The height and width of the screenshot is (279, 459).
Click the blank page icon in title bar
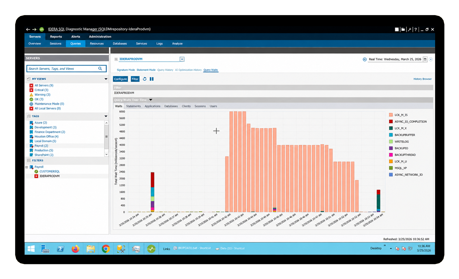397,29
